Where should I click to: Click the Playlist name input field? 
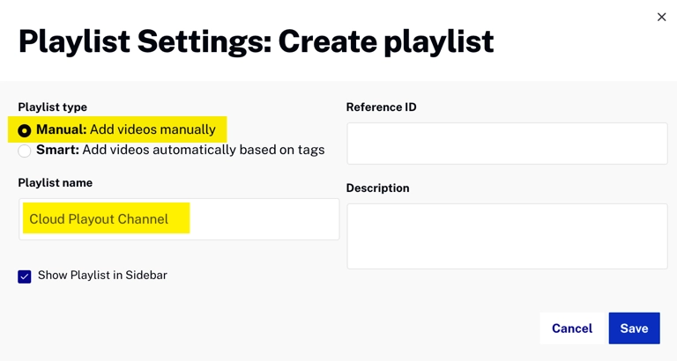coord(179,219)
